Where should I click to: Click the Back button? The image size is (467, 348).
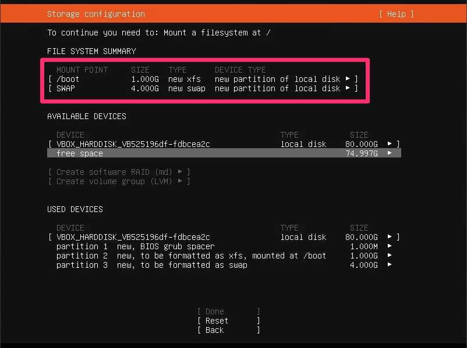pos(228,330)
